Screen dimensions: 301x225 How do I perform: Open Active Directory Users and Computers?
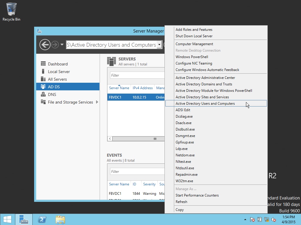pos(216,103)
